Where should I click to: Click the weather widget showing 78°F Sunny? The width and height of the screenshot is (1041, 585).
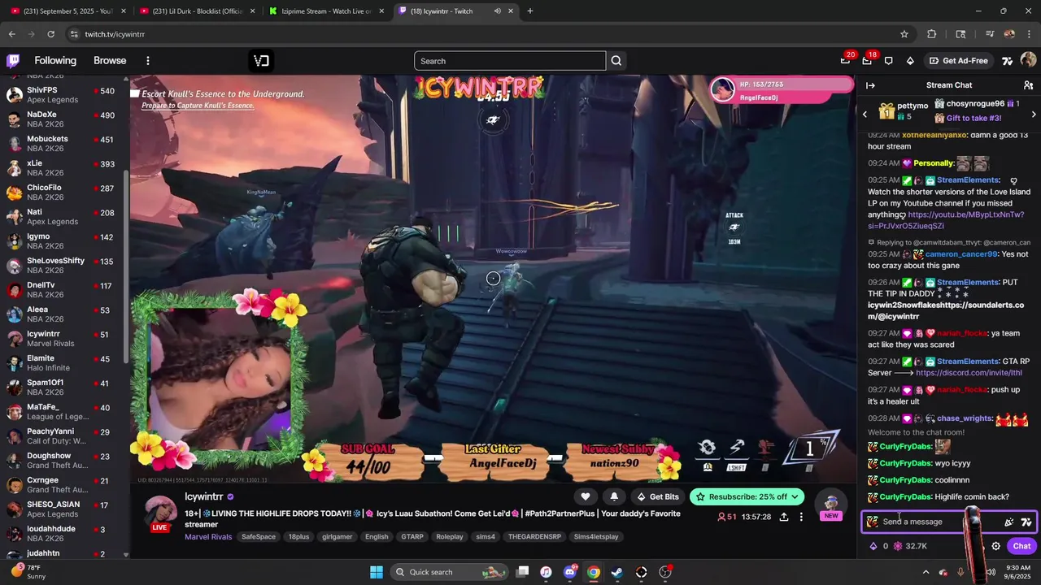(29, 572)
